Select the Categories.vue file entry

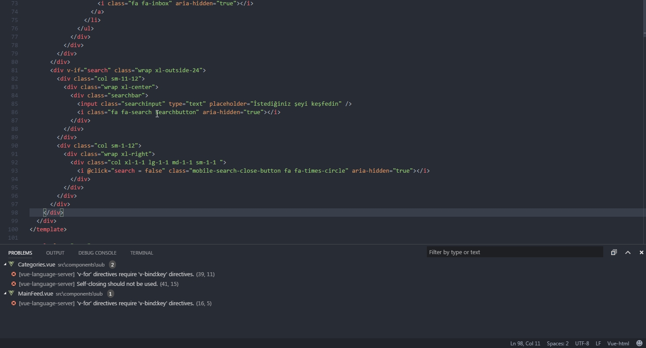(37, 264)
